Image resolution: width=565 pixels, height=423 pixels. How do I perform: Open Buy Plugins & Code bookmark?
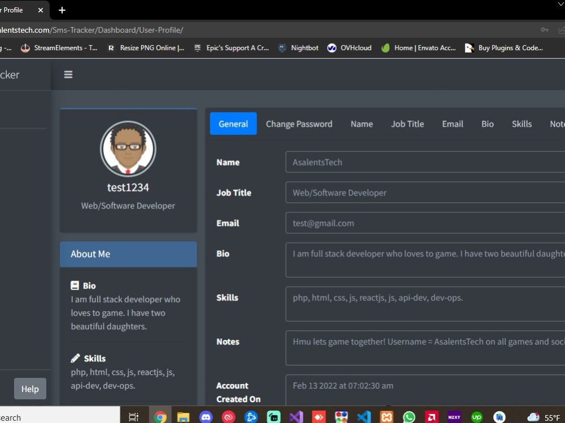coord(504,48)
